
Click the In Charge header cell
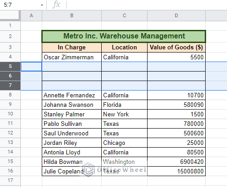pos(72,48)
